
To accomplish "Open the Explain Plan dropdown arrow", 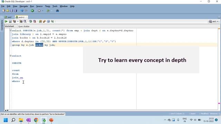I will click(x=18, y=21).
